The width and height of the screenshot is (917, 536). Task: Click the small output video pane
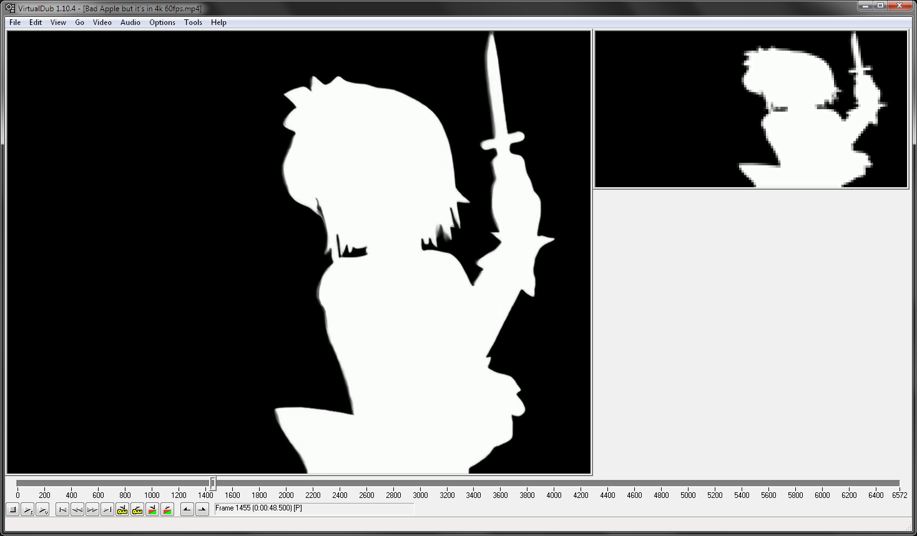(751, 109)
